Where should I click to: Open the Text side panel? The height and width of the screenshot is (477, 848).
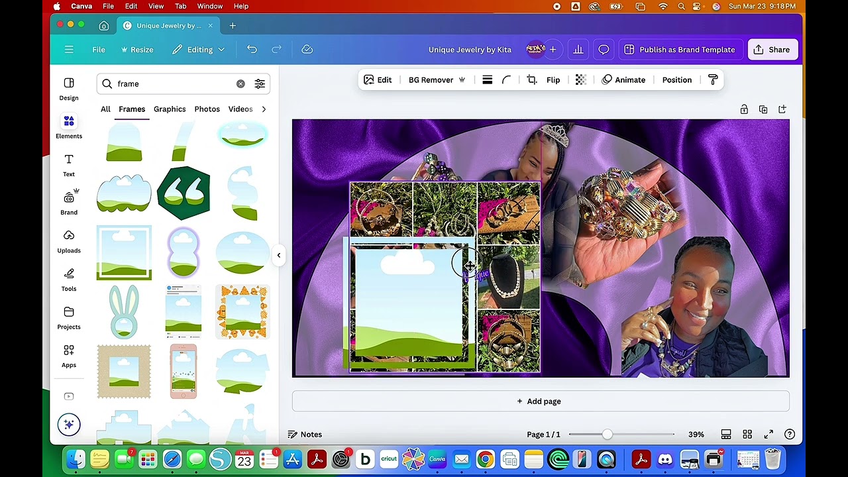pos(69,165)
